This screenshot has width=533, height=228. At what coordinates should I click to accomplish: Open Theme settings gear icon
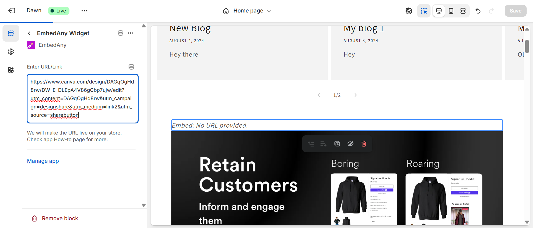click(x=11, y=52)
